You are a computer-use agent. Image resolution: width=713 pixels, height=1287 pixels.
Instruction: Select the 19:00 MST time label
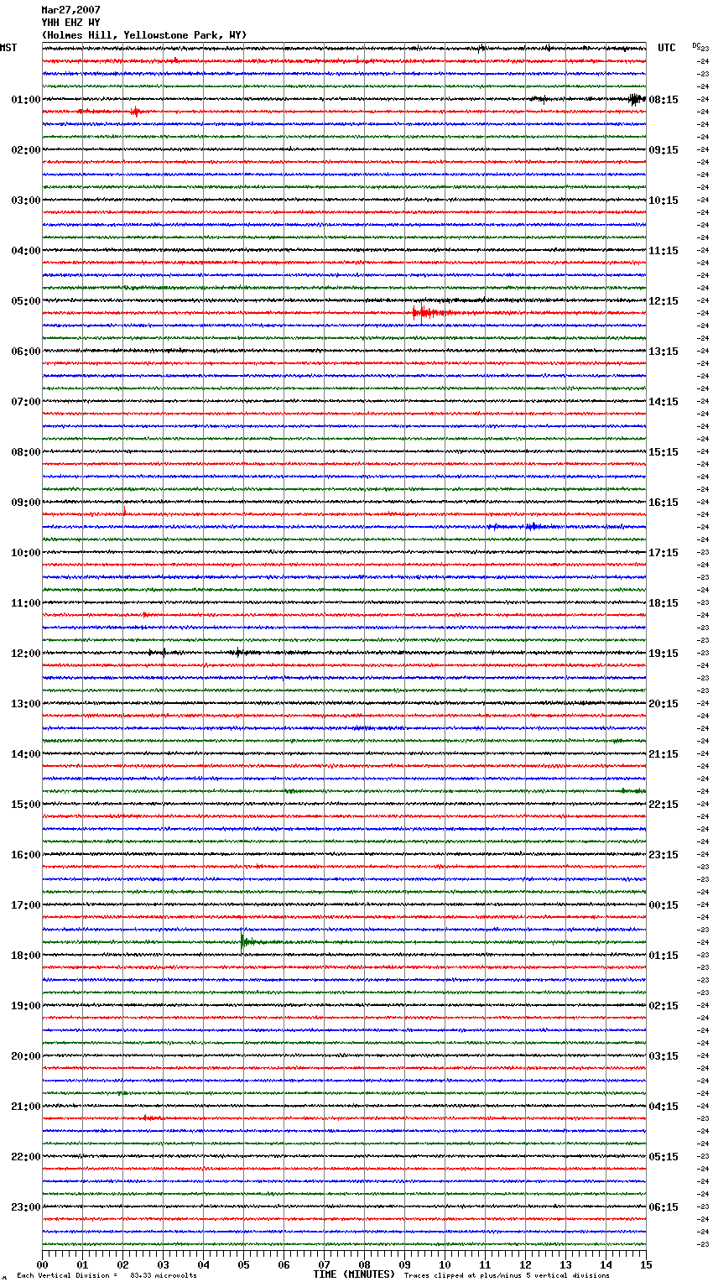(x=26, y=1006)
